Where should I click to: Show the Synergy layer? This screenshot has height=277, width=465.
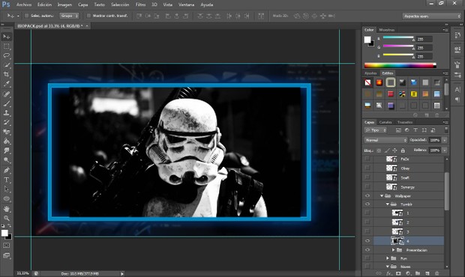pos(367,186)
